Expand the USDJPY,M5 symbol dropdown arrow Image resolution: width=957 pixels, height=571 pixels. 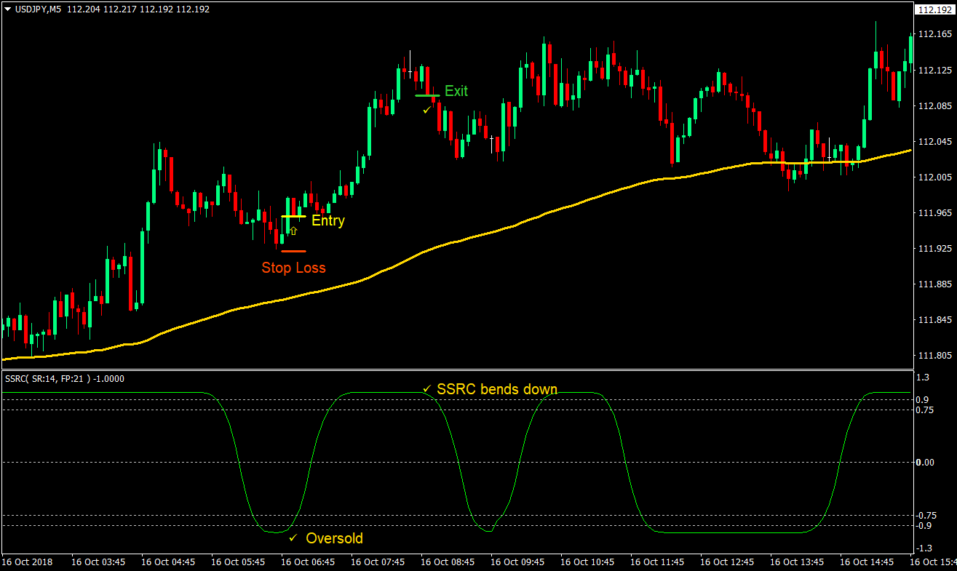[x=7, y=9]
